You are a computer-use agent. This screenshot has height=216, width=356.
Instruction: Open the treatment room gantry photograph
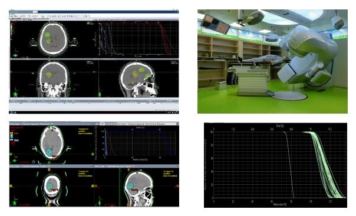coord(272,61)
